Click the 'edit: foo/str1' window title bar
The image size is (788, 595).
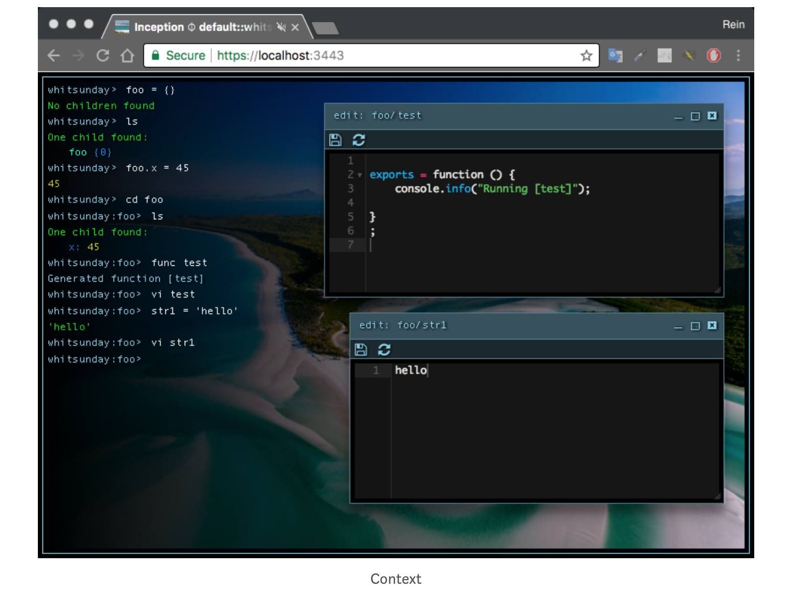(537, 326)
